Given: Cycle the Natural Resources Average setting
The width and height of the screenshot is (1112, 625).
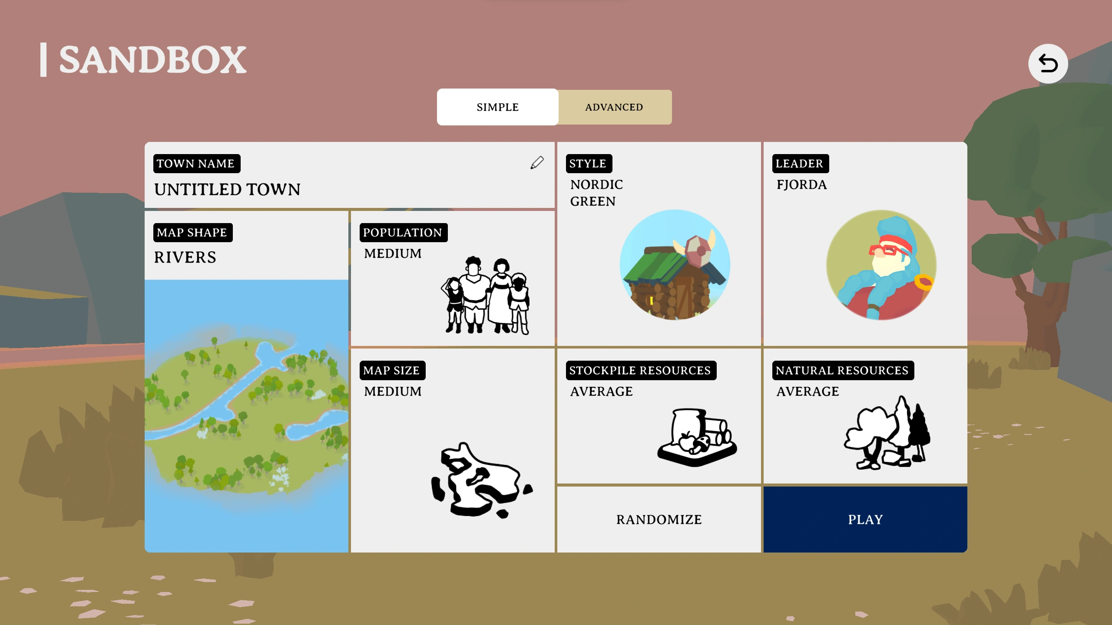Looking at the screenshot, I should [808, 391].
